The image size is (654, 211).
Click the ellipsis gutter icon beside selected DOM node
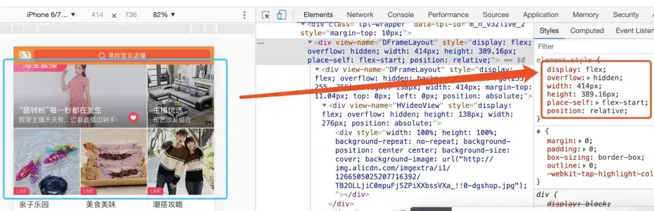click(x=261, y=43)
